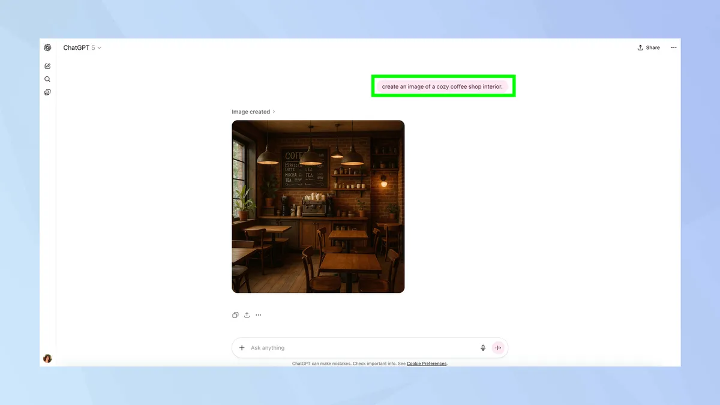Open the image library
Viewport: 720px width, 405px height.
[47, 92]
